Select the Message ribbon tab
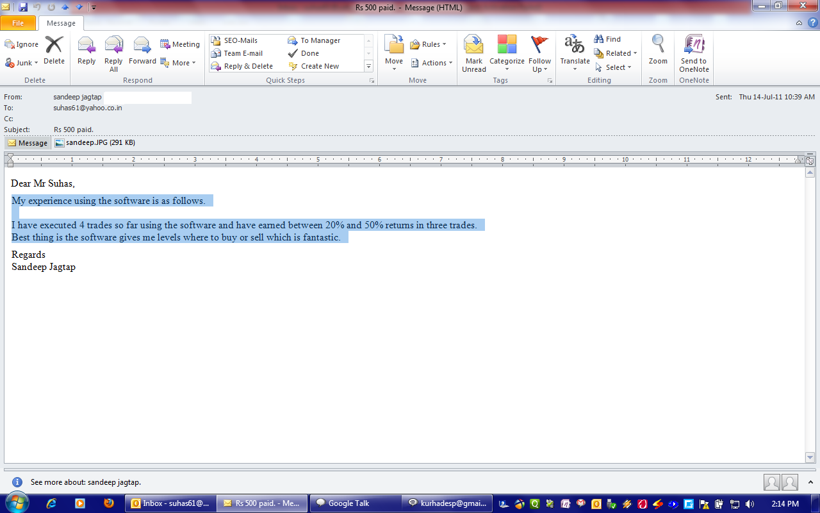This screenshot has height=513, width=820. pos(61,23)
